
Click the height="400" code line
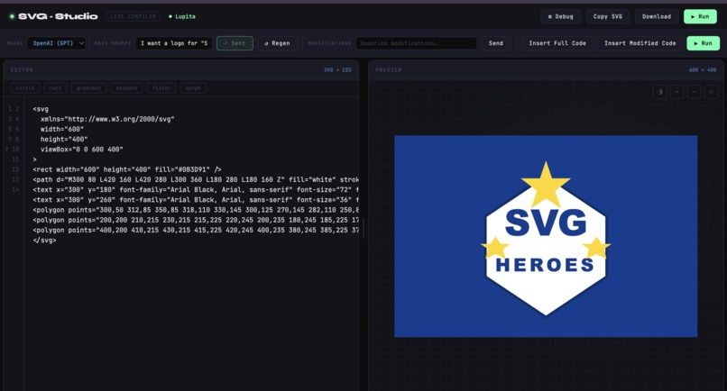[x=64, y=139]
